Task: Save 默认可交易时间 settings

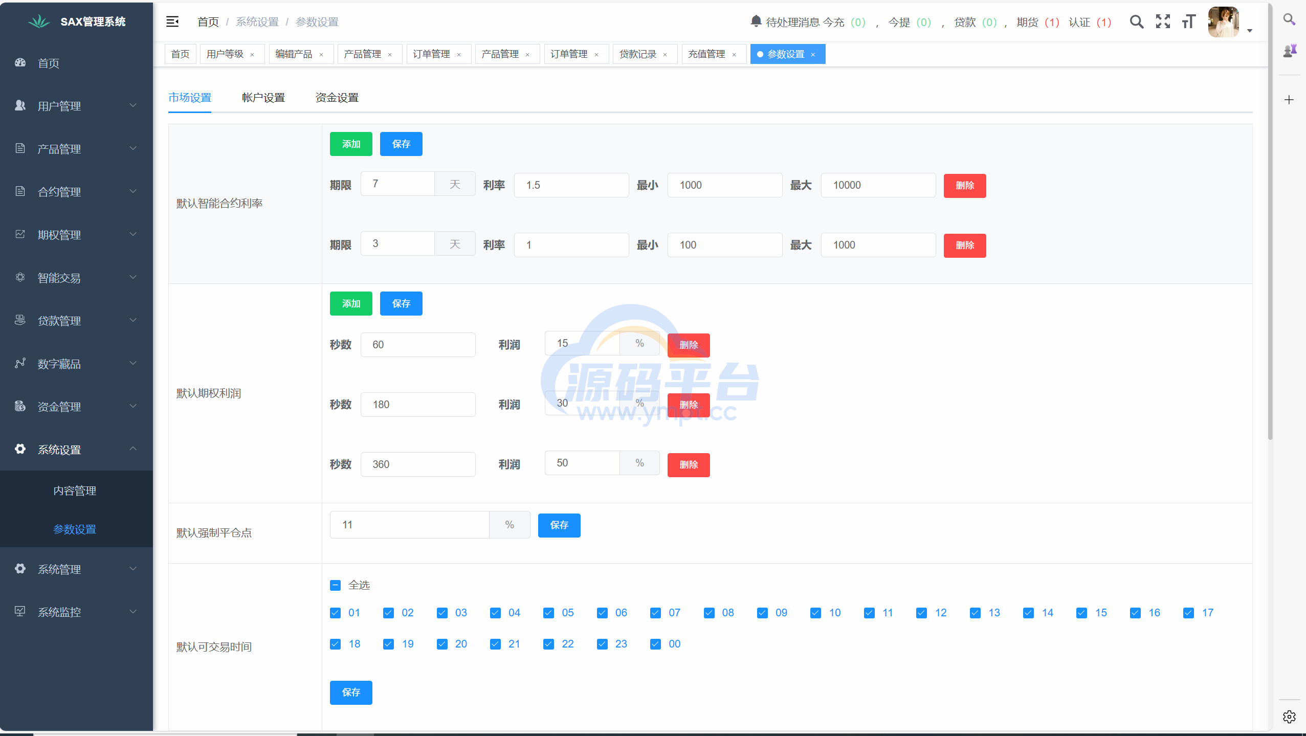Action: coord(351,693)
